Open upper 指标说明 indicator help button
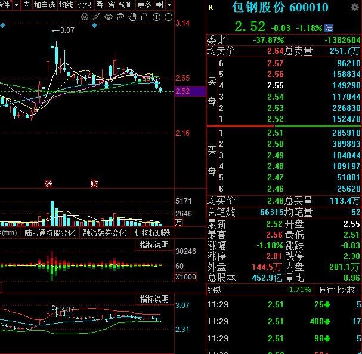The width and height of the screenshot is (362, 354). (x=154, y=245)
